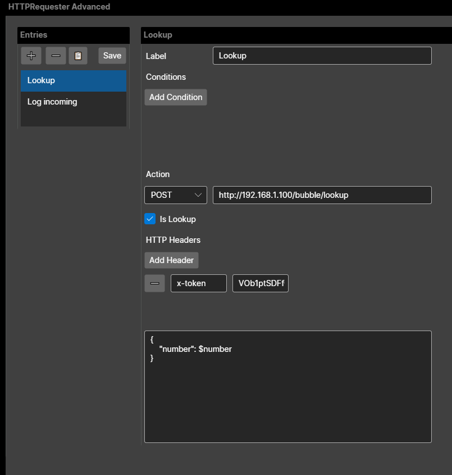Click the HTTP Headers label
The image size is (452, 475).
tap(173, 240)
